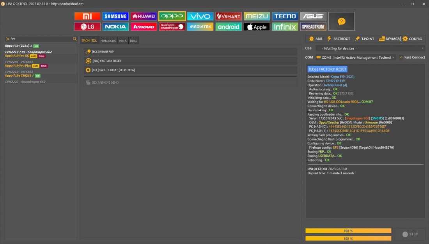Open the CONFIG settings
Image resolution: width=429 pixels, height=244 pixels.
(412, 39)
